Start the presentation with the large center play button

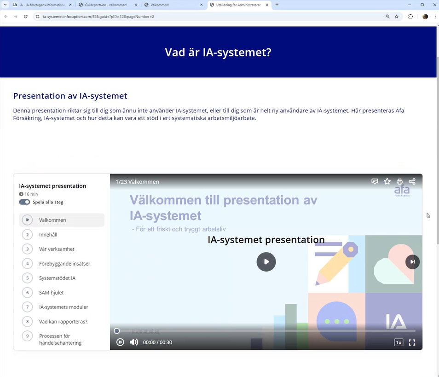(x=266, y=262)
